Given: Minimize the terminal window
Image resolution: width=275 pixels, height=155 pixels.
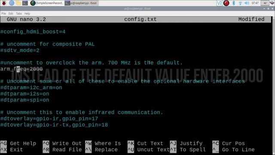Looking at the screenshot, I should point(264,9).
